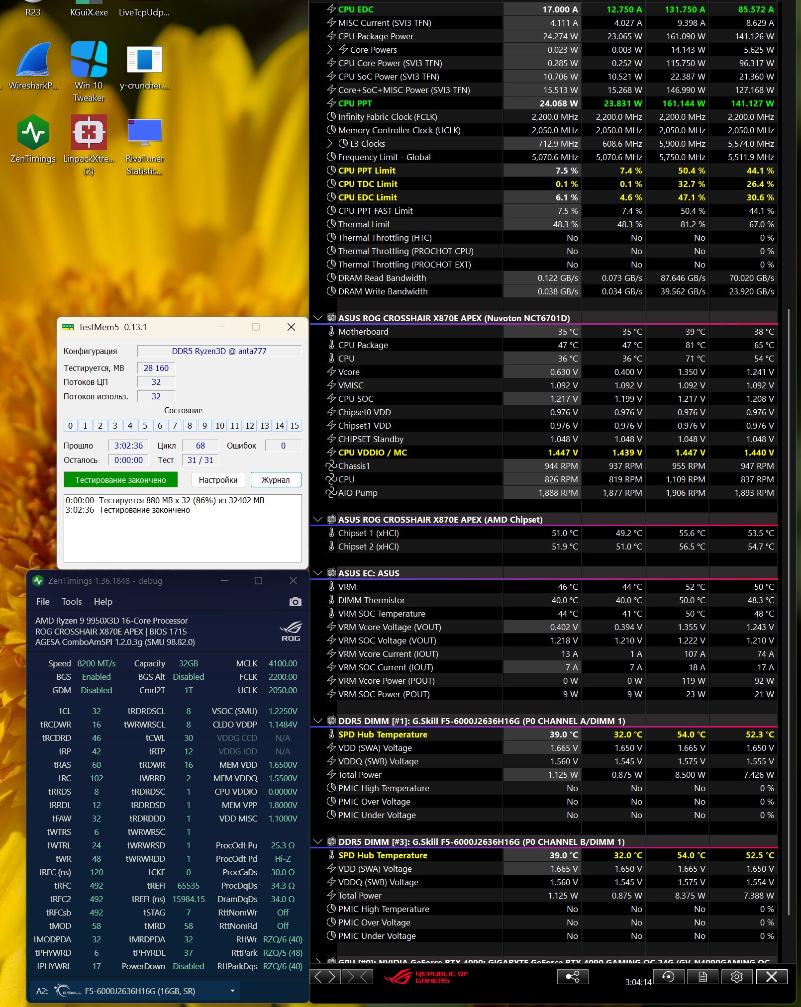Collapse the DDR5 DIMM [#1] group
Viewport: 801px width, 1007px height.
(318, 721)
